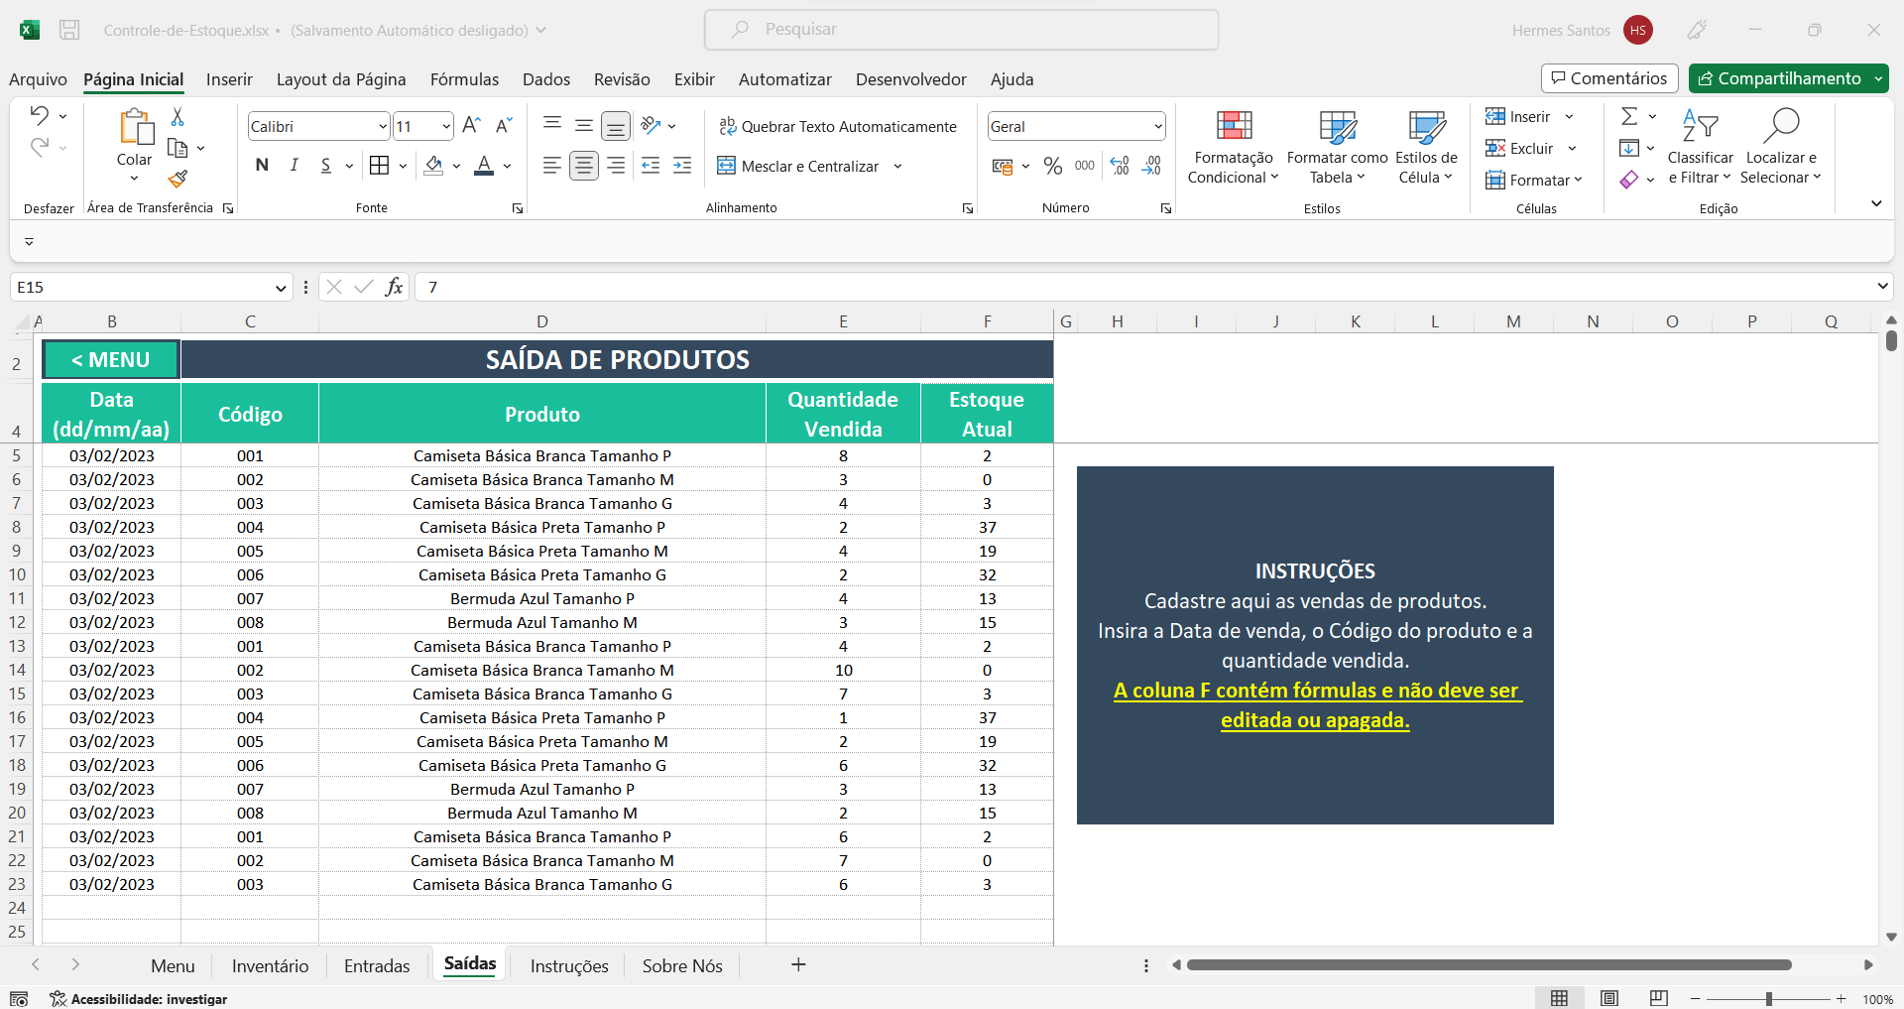Image resolution: width=1904 pixels, height=1009 pixels.
Task: Click the horizontal scrollbar thumb
Action: [x=1488, y=964]
